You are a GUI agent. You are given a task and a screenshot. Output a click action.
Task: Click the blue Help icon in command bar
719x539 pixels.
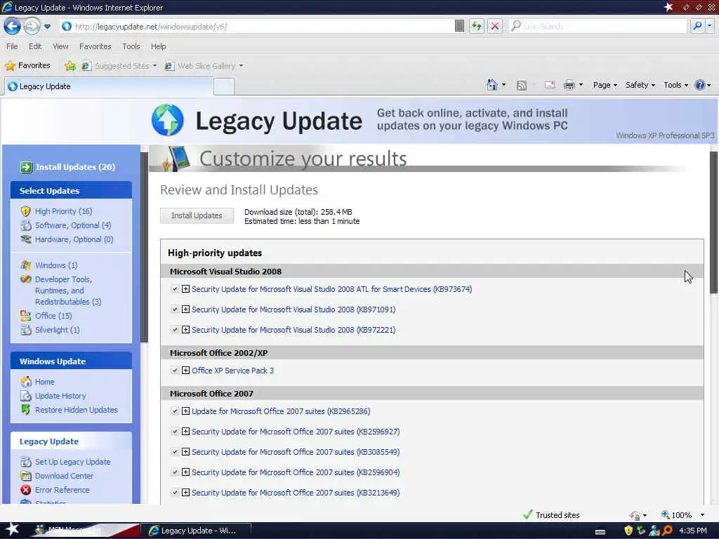point(700,85)
